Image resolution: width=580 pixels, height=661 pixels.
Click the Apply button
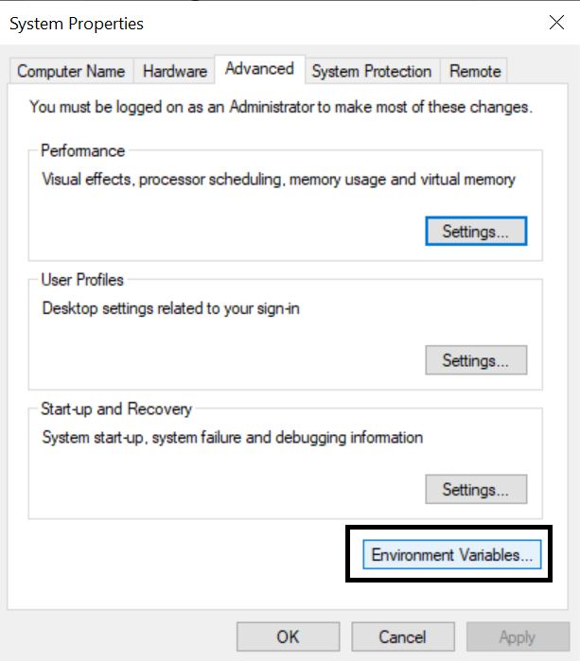(517, 636)
